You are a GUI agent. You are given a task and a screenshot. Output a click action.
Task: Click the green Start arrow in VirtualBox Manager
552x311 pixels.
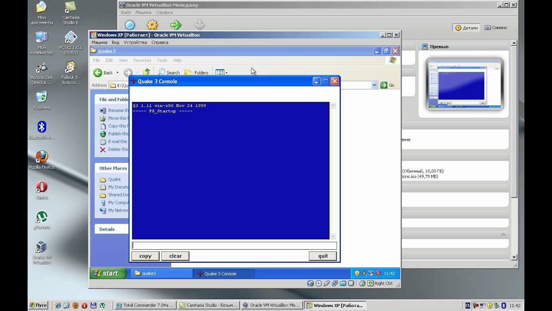176,25
